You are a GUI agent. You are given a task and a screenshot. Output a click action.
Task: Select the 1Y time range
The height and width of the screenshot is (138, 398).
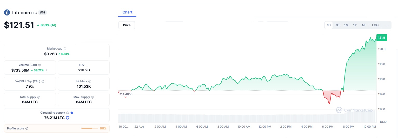355,25
